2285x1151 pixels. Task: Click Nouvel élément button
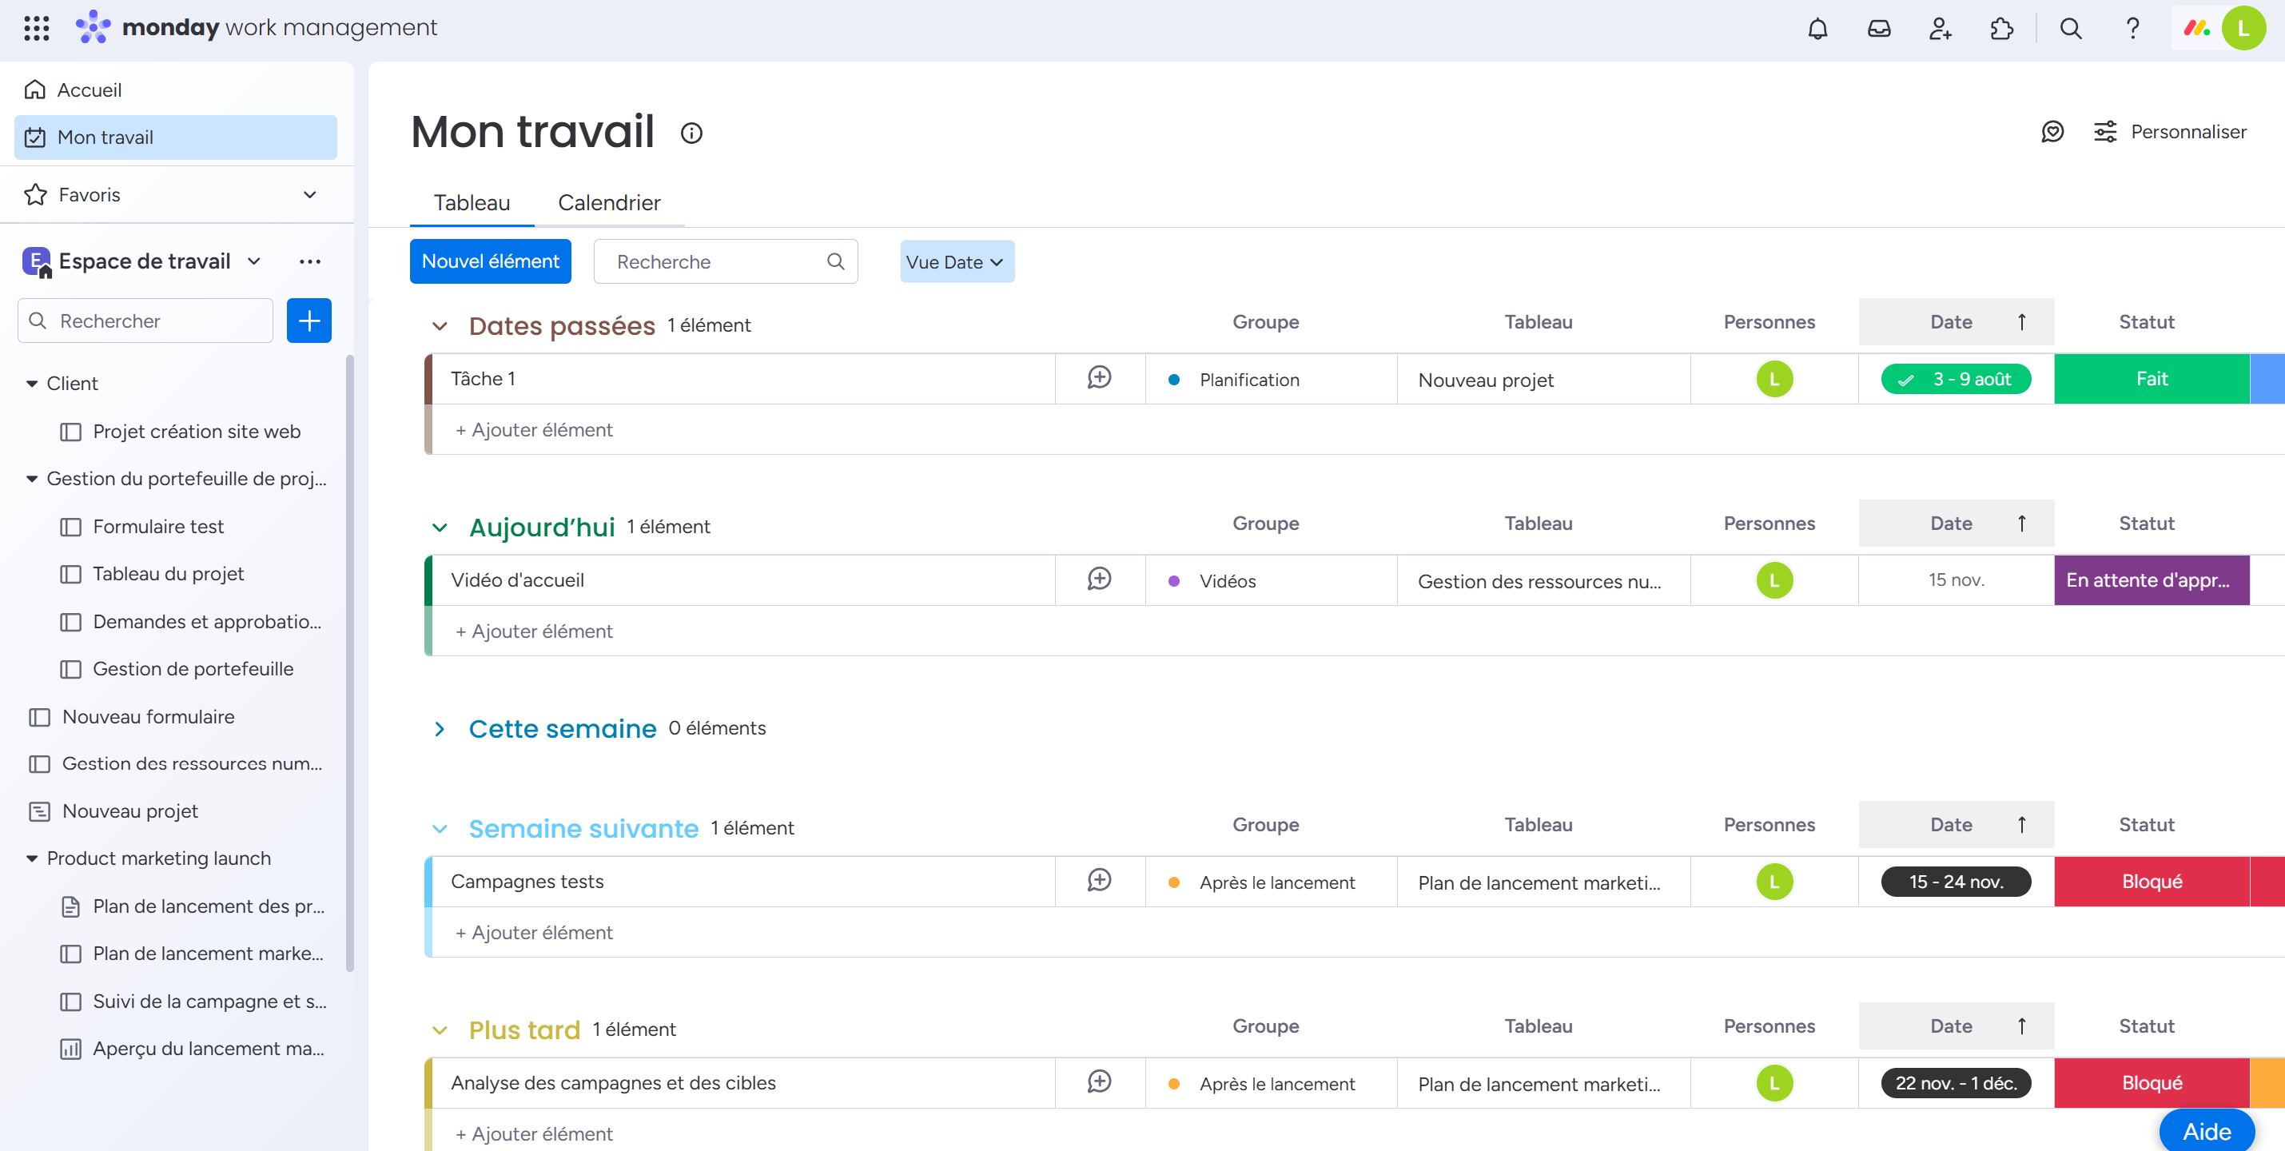coord(490,261)
